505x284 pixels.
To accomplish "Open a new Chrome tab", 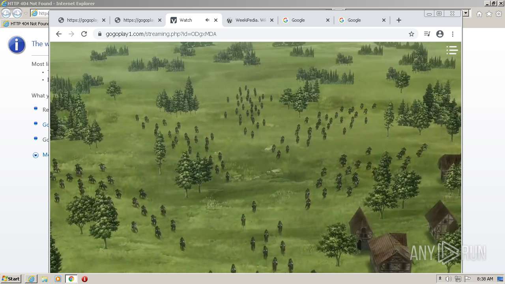I will point(399,20).
